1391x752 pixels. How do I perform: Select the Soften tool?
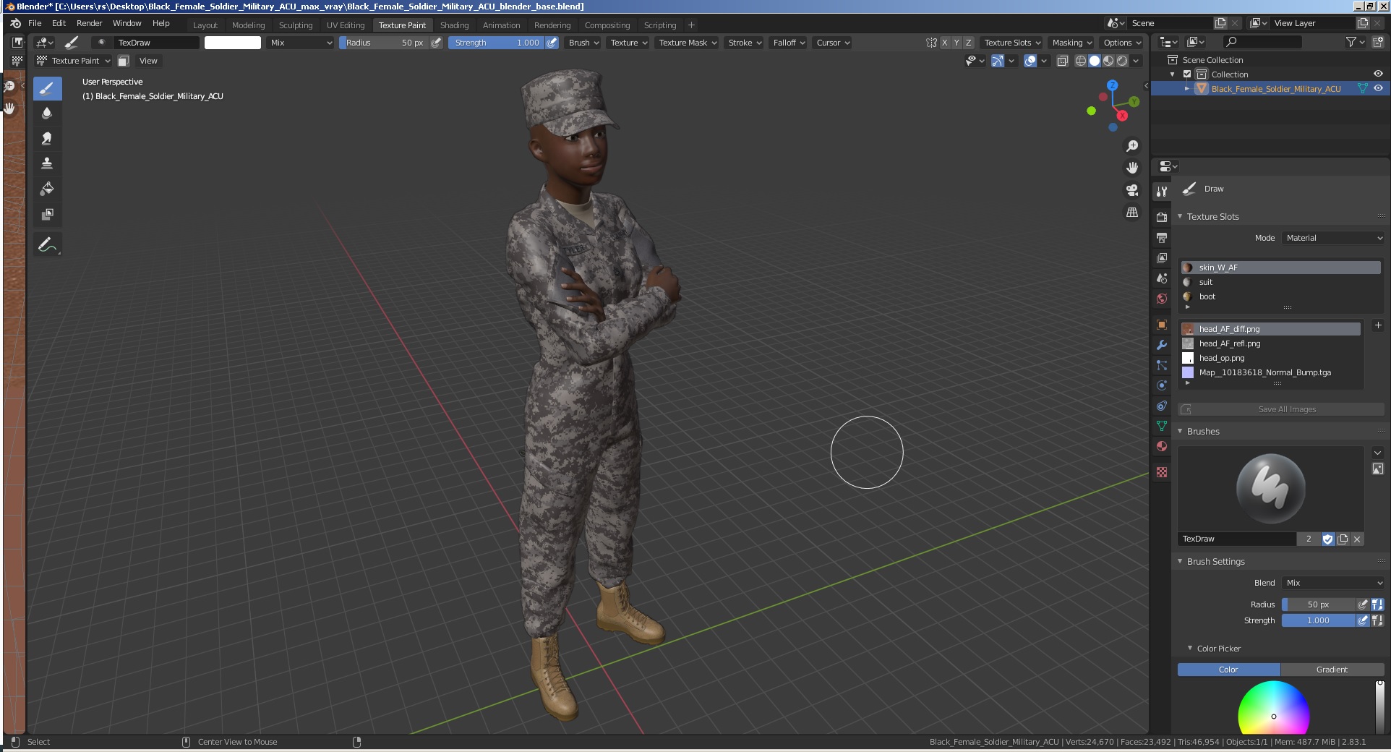point(47,114)
